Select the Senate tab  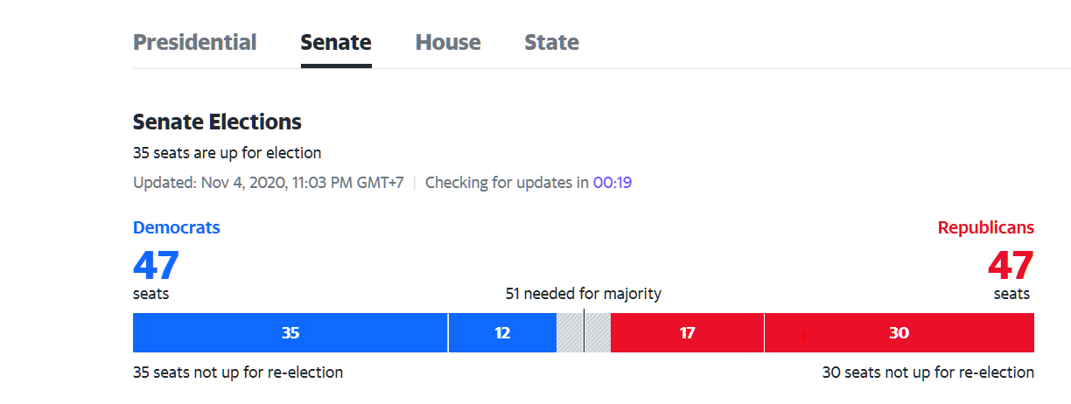click(x=336, y=42)
